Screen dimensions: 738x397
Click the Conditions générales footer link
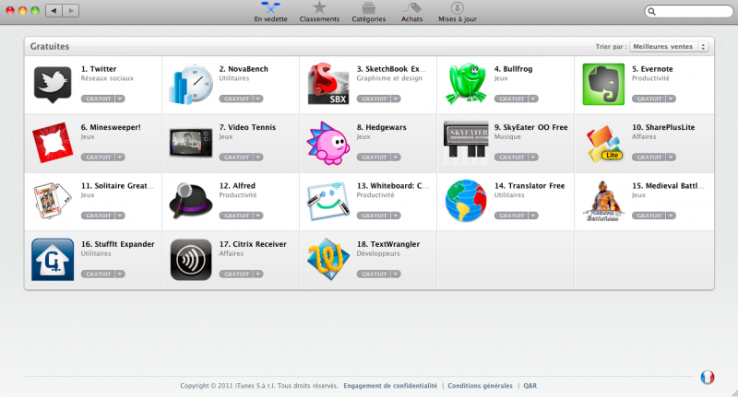[478, 386]
